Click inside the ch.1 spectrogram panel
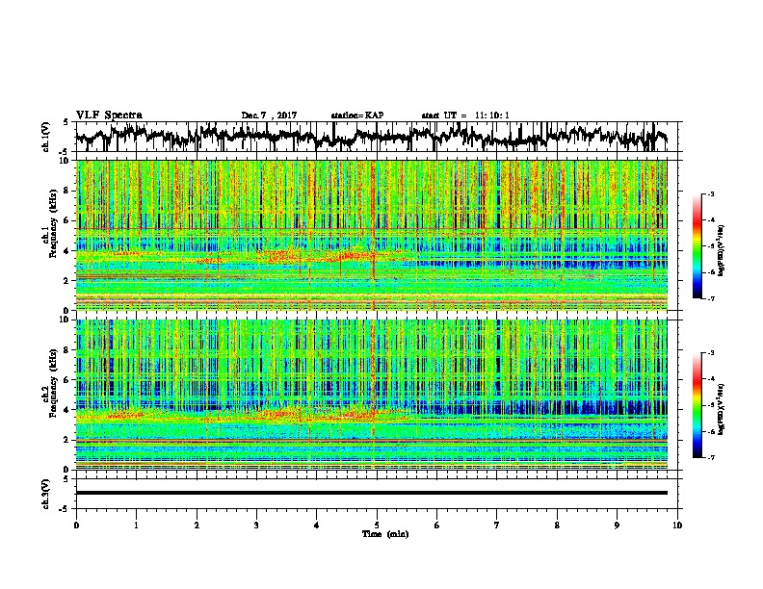Viewport: 763px width, 589px height. (371, 235)
